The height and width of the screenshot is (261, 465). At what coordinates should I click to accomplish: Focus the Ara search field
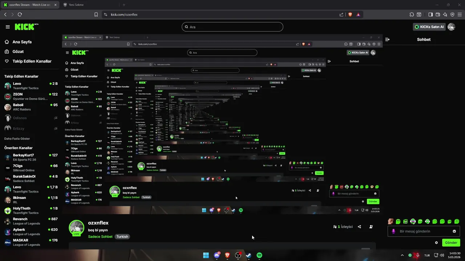click(x=232, y=27)
